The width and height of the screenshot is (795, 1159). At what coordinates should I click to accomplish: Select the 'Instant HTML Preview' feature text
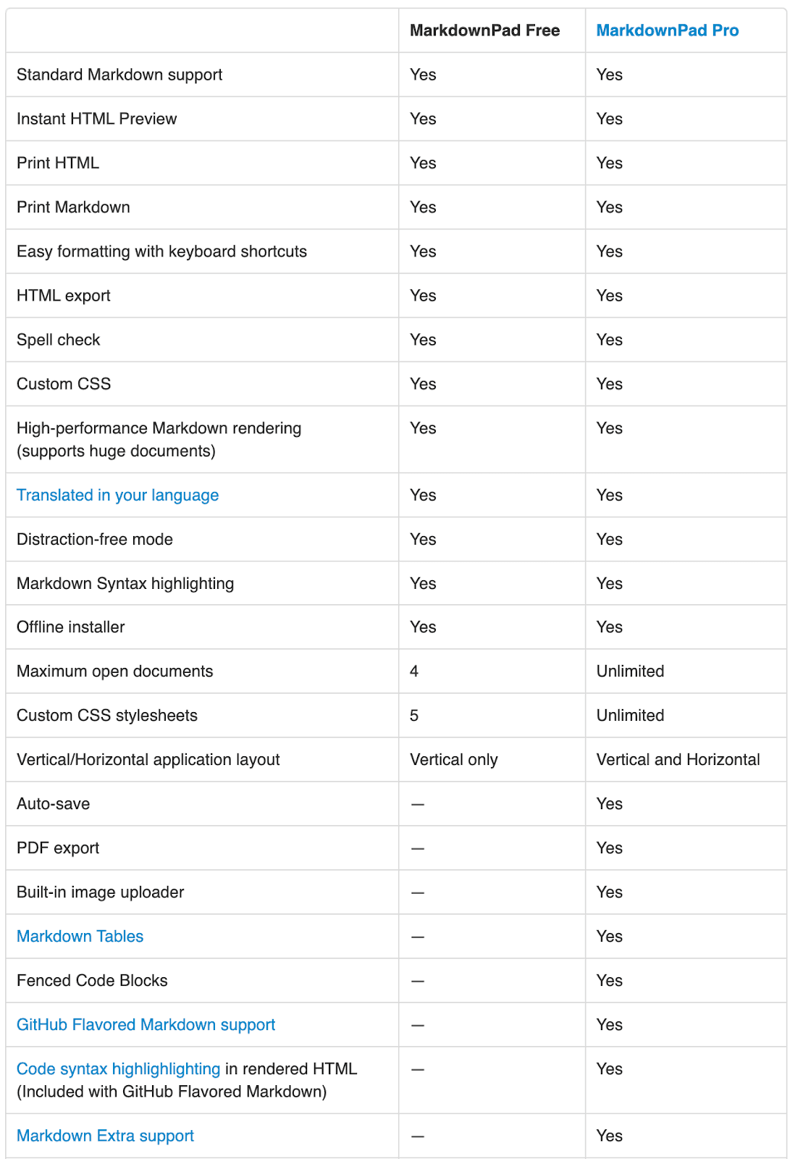tap(96, 119)
